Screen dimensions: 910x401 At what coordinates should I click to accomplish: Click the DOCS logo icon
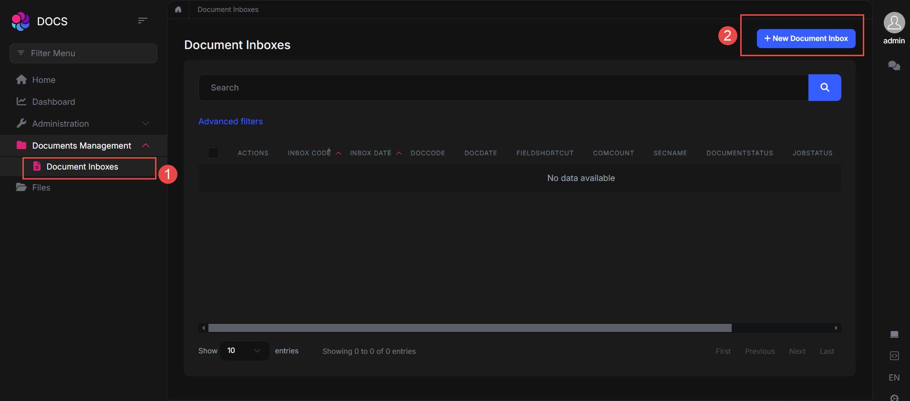[x=21, y=21]
